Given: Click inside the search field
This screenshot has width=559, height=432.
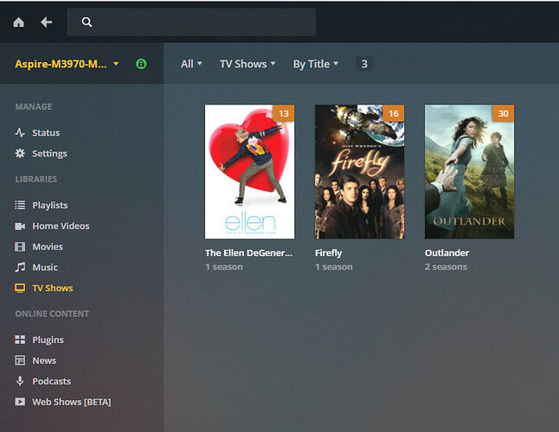Looking at the screenshot, I should pos(191,22).
